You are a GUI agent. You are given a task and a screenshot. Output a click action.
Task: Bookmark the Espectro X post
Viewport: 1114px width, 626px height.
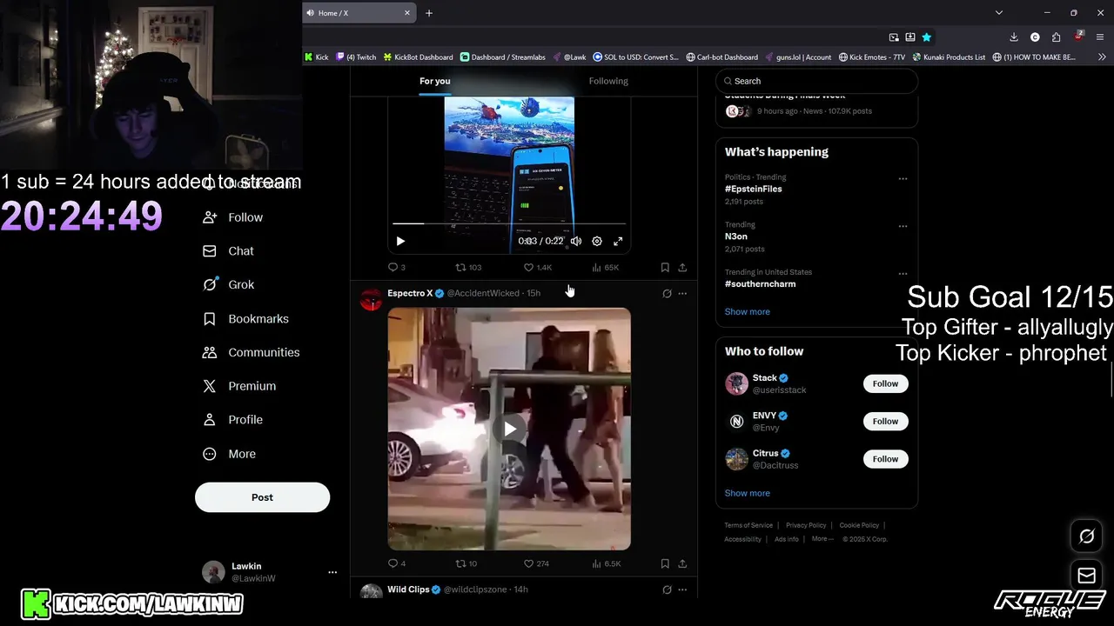click(665, 563)
